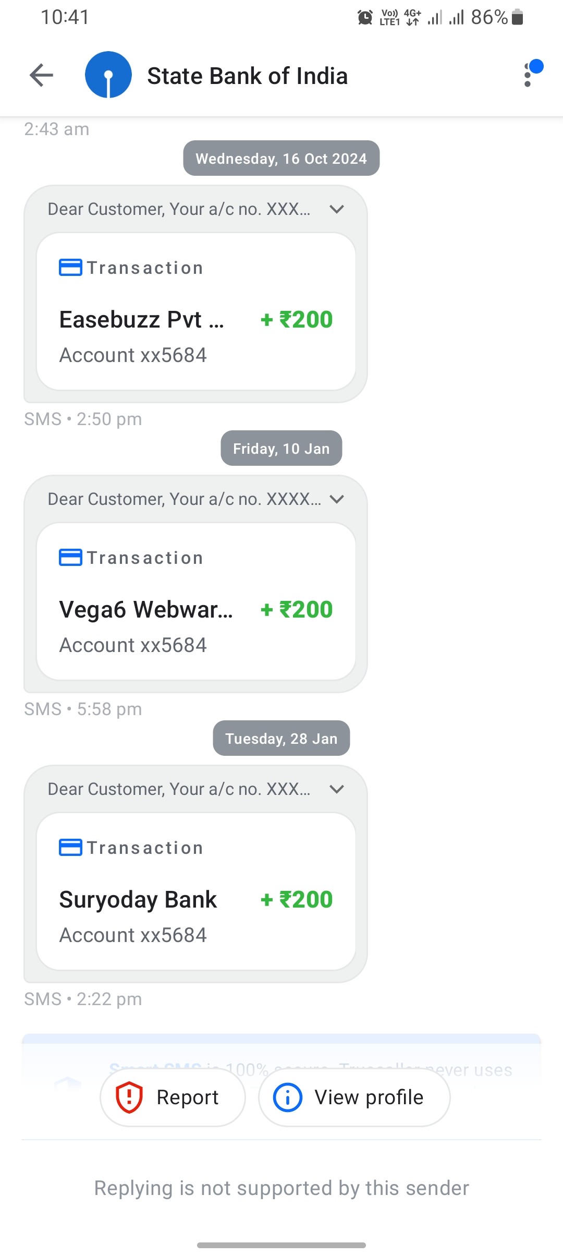Tap card icon in Easebuzz transaction
Screen dimensions: 563x1256
70,268
